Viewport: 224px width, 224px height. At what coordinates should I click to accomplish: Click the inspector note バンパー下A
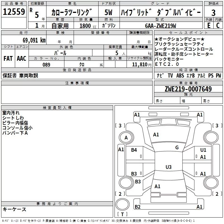pos(15,133)
